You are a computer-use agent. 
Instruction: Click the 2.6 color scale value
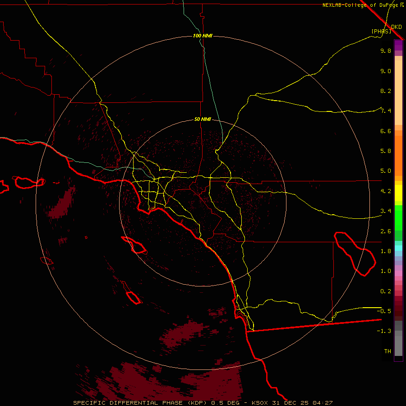click(386, 231)
